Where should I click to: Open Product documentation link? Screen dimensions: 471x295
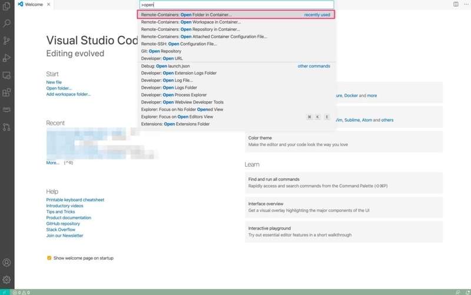pos(68,217)
